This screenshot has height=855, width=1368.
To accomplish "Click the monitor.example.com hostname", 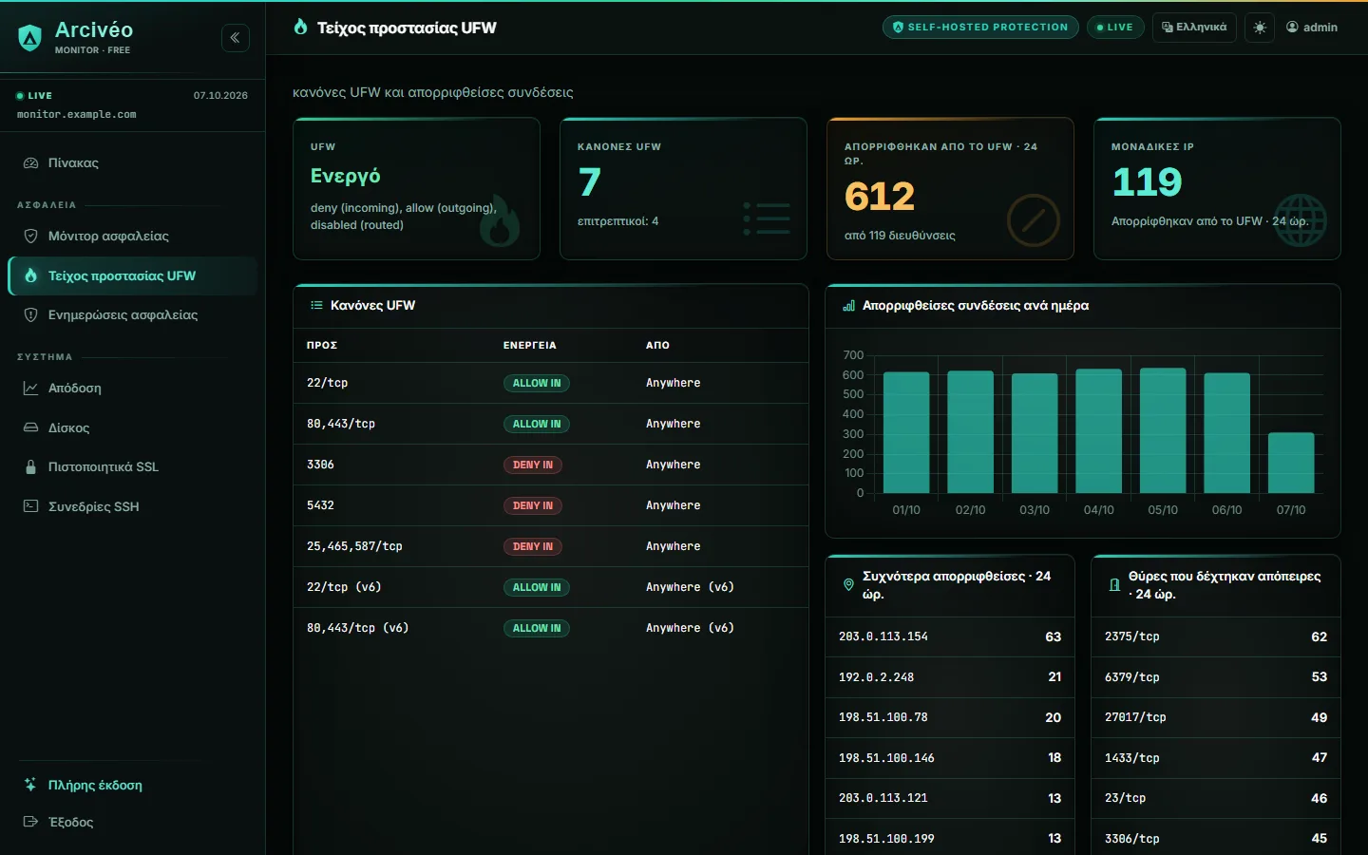I will click(x=76, y=115).
